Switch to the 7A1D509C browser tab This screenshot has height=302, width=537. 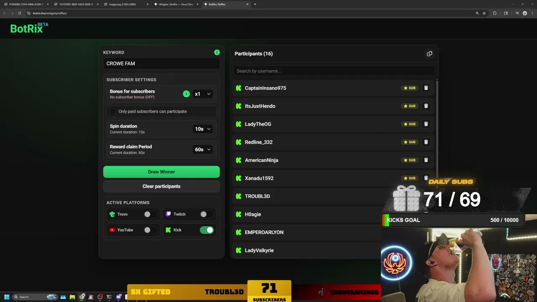[76, 4]
